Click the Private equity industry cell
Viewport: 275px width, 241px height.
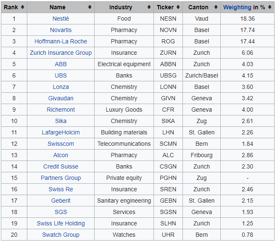[x=124, y=178]
